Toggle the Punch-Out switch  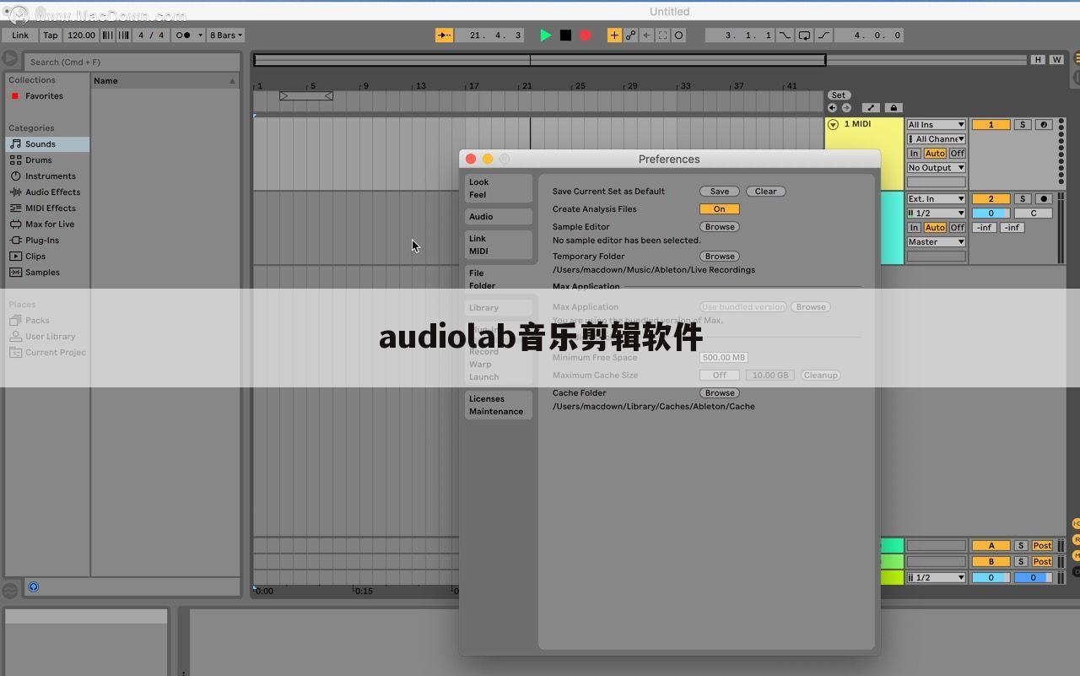pos(824,35)
